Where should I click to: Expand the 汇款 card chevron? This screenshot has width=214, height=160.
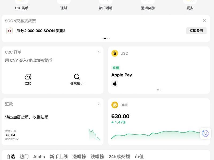pos(99,104)
